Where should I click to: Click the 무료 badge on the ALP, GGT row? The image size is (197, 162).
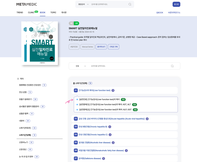pos(135,110)
